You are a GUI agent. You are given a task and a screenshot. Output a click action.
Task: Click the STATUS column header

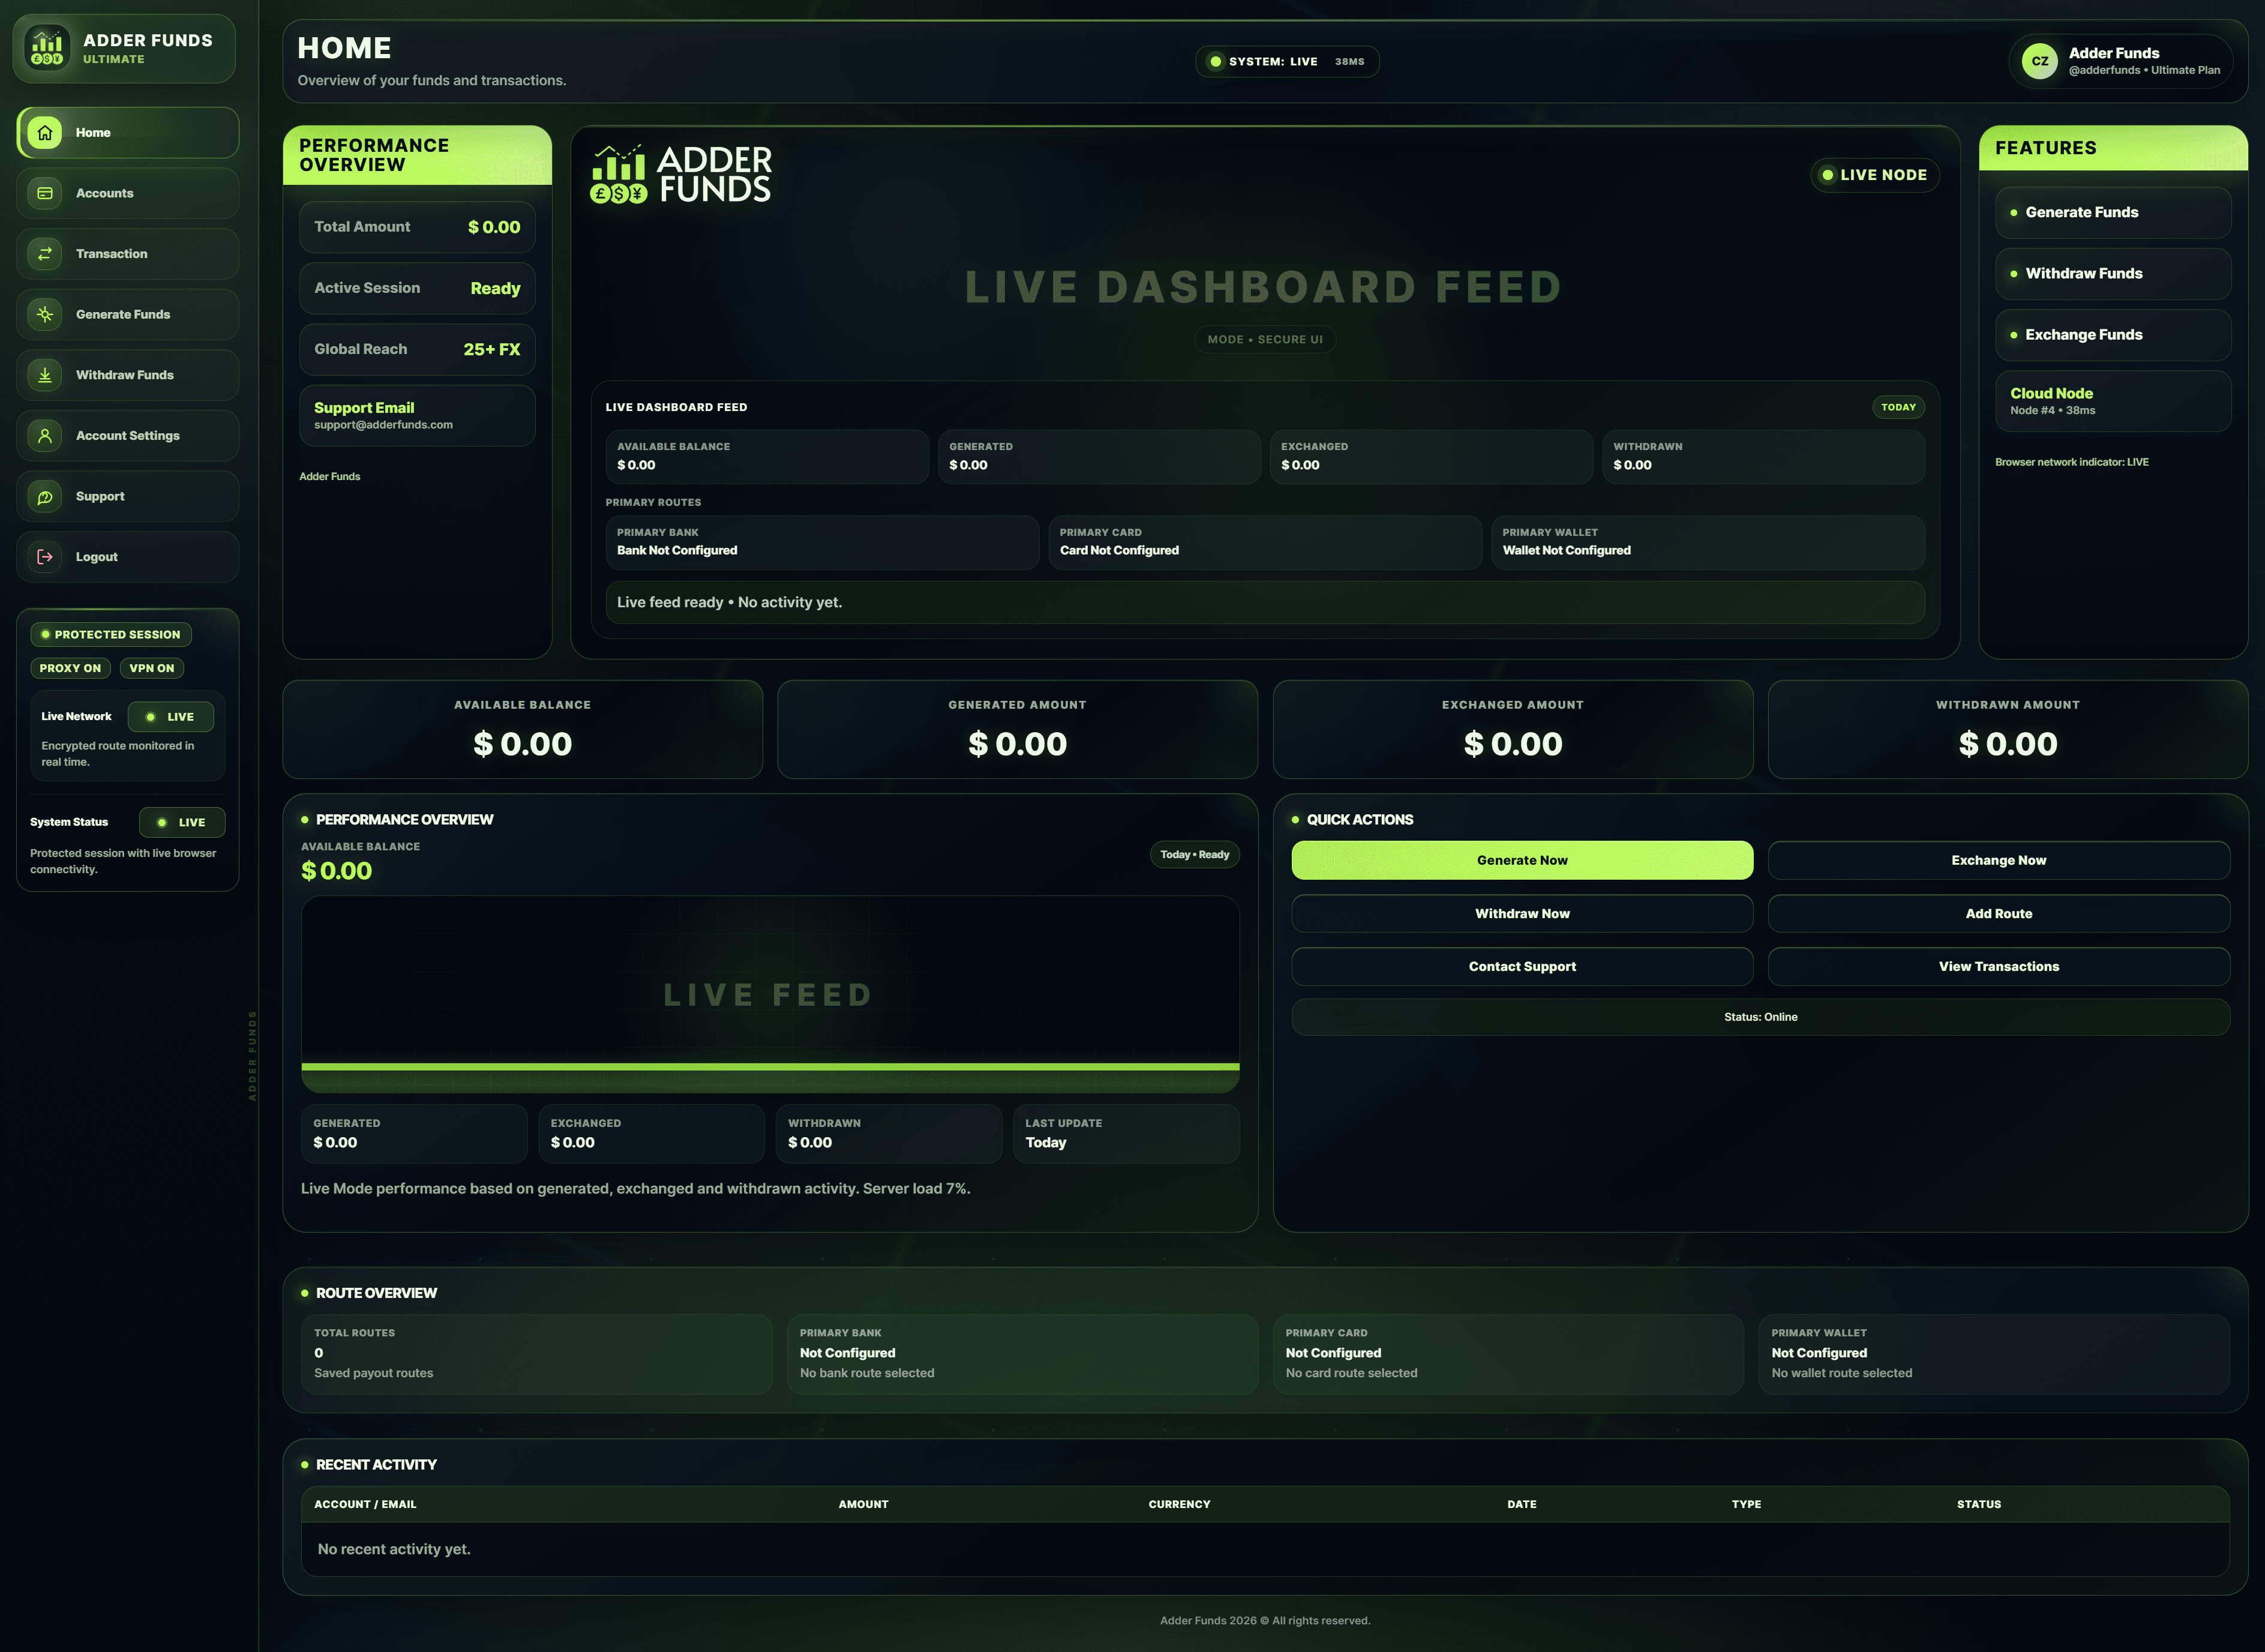click(x=1979, y=1504)
